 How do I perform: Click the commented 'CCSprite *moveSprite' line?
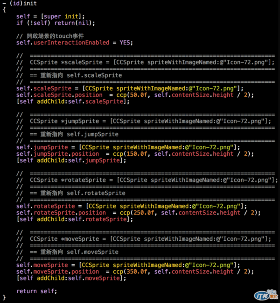coord(144,239)
